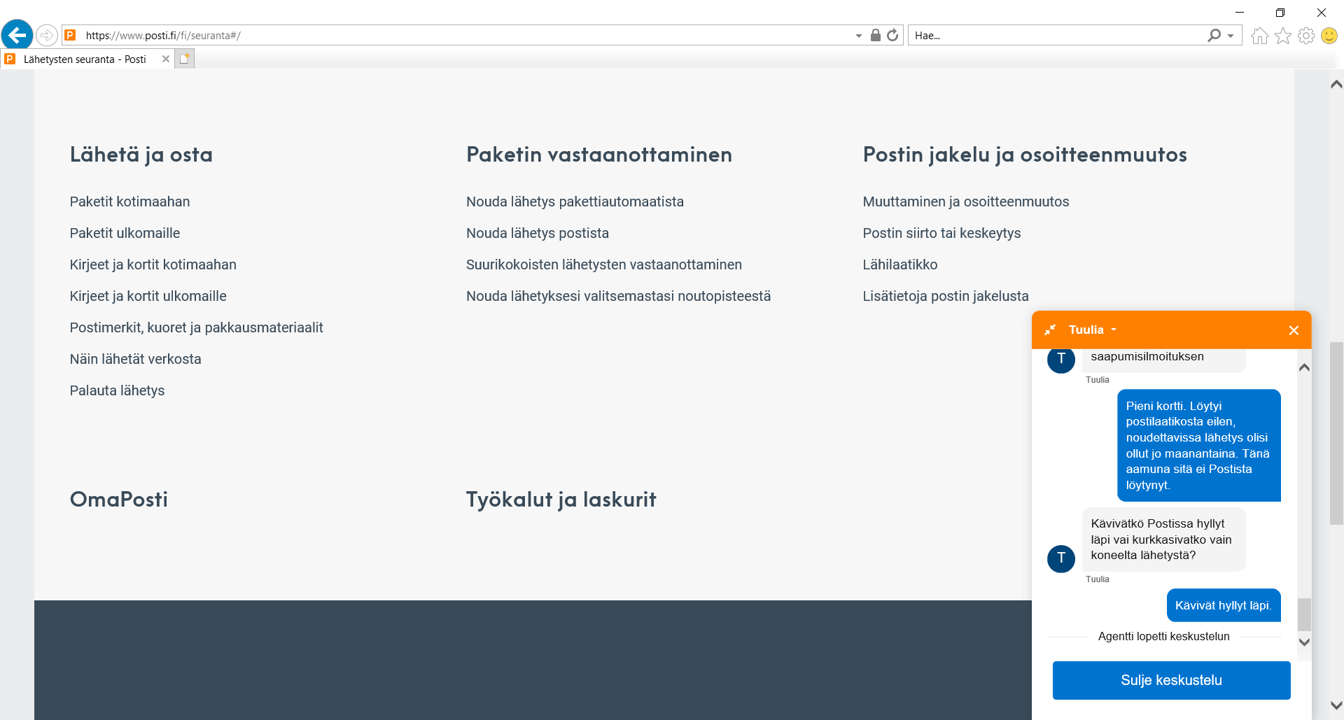Expand the address bar autocomplete dropdown arrow
The image size is (1344, 720).
(859, 36)
